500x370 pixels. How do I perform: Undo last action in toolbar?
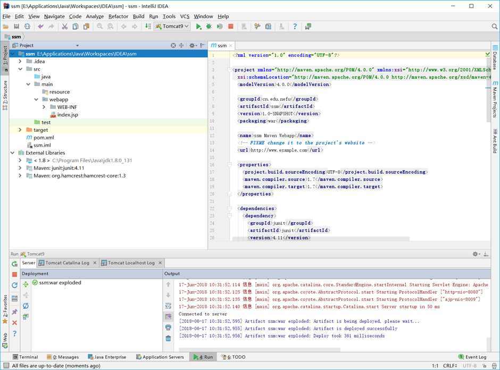click(41, 27)
